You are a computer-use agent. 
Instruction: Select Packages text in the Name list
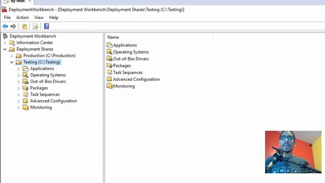(x=122, y=66)
